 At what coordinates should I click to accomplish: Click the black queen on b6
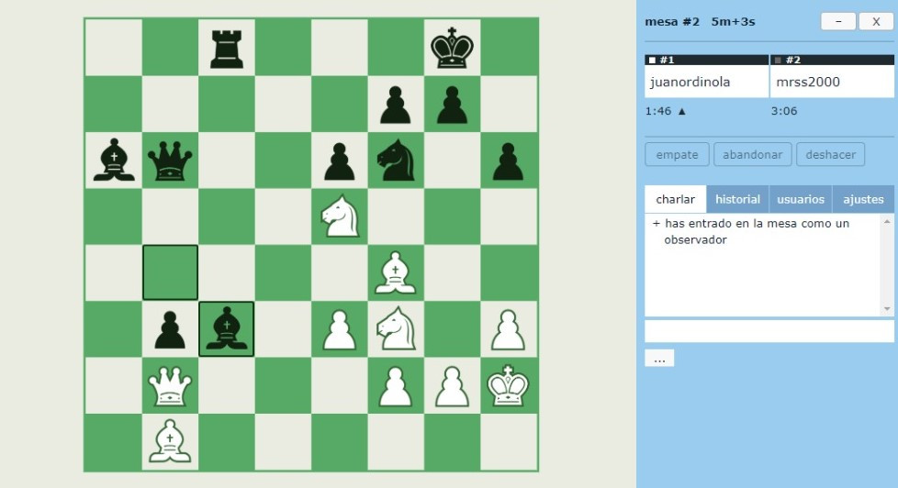point(170,161)
